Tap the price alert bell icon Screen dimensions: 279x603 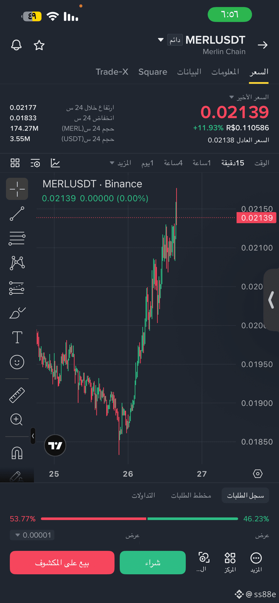(x=16, y=45)
